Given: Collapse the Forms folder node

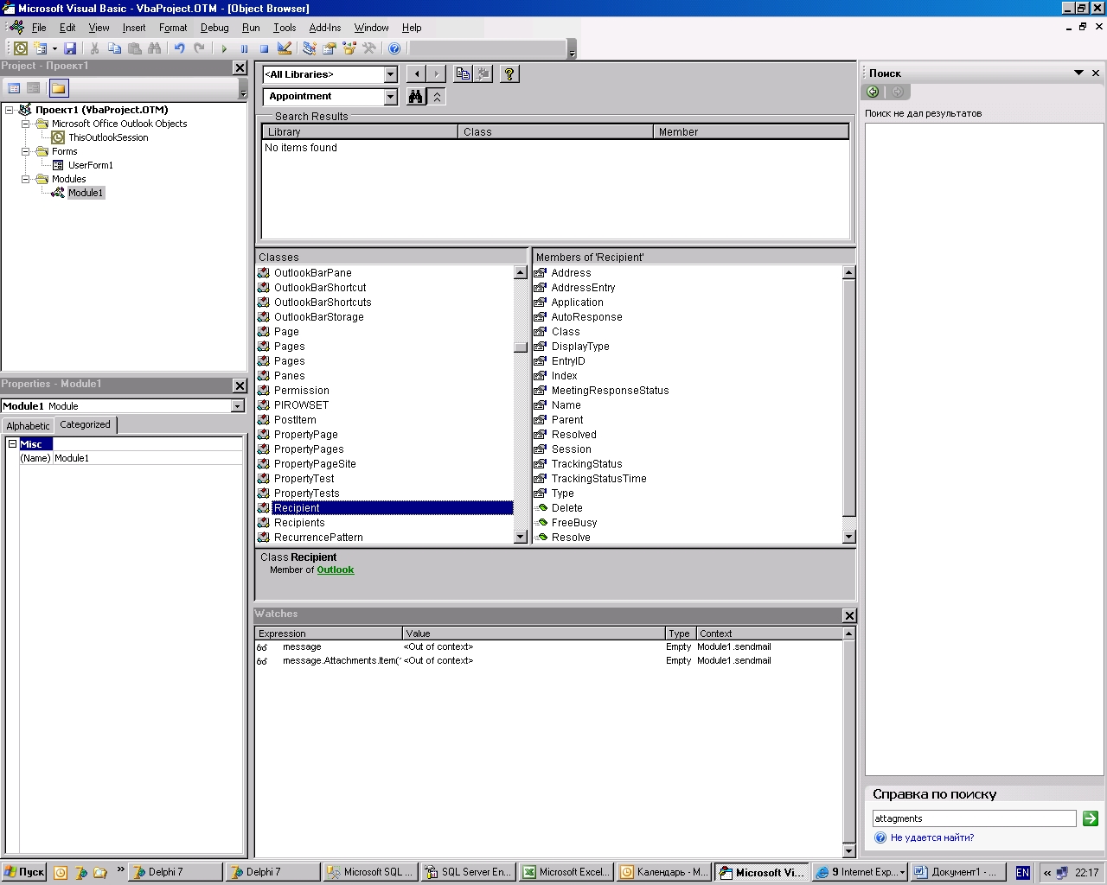Looking at the screenshot, I should 26,151.
